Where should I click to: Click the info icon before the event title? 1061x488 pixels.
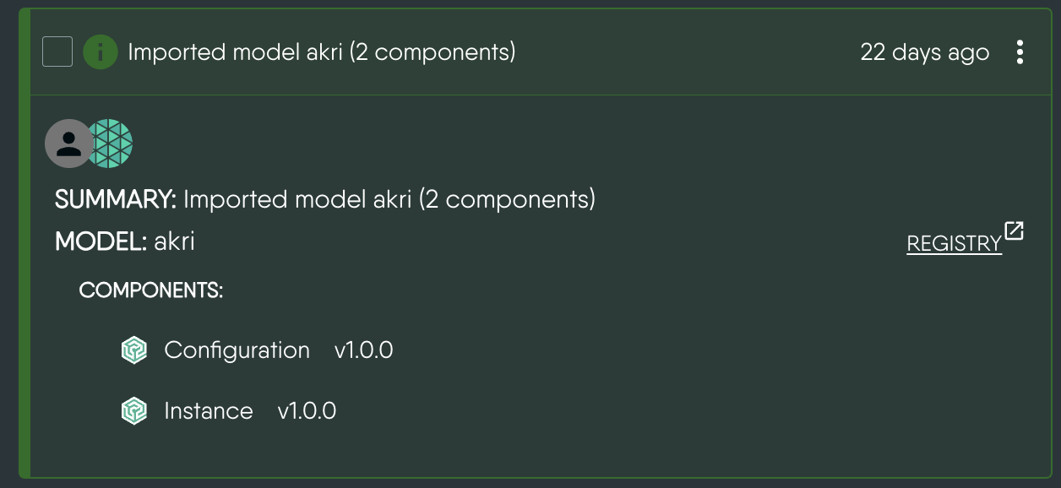101,52
